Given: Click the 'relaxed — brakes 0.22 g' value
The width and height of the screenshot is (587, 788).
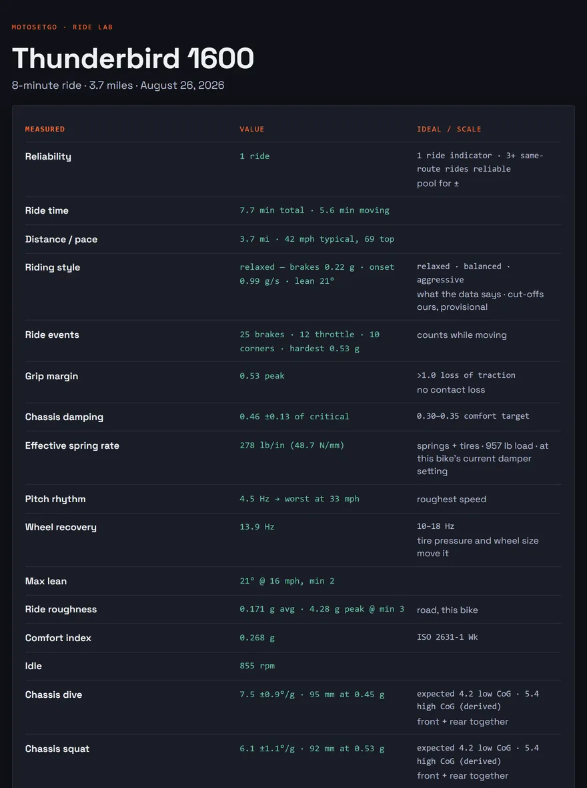Looking at the screenshot, I should click(x=297, y=267).
